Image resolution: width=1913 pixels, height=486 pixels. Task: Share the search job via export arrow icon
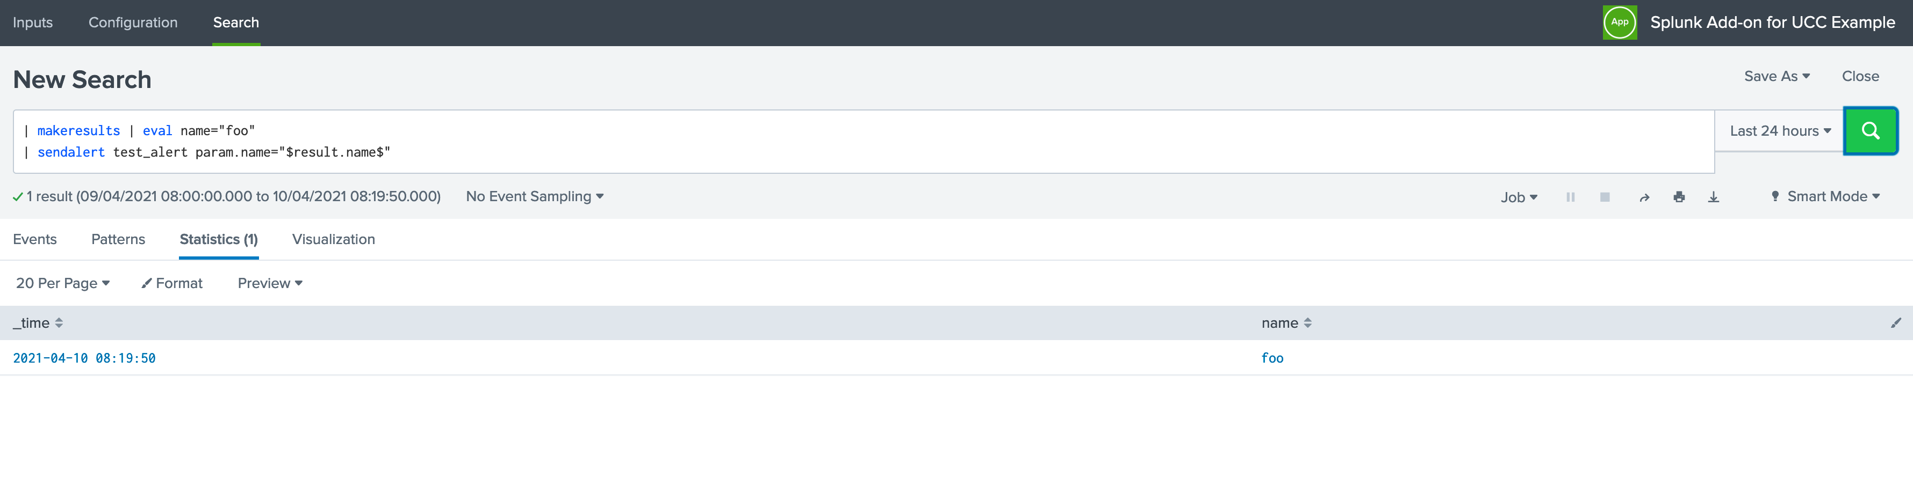pos(1644,197)
